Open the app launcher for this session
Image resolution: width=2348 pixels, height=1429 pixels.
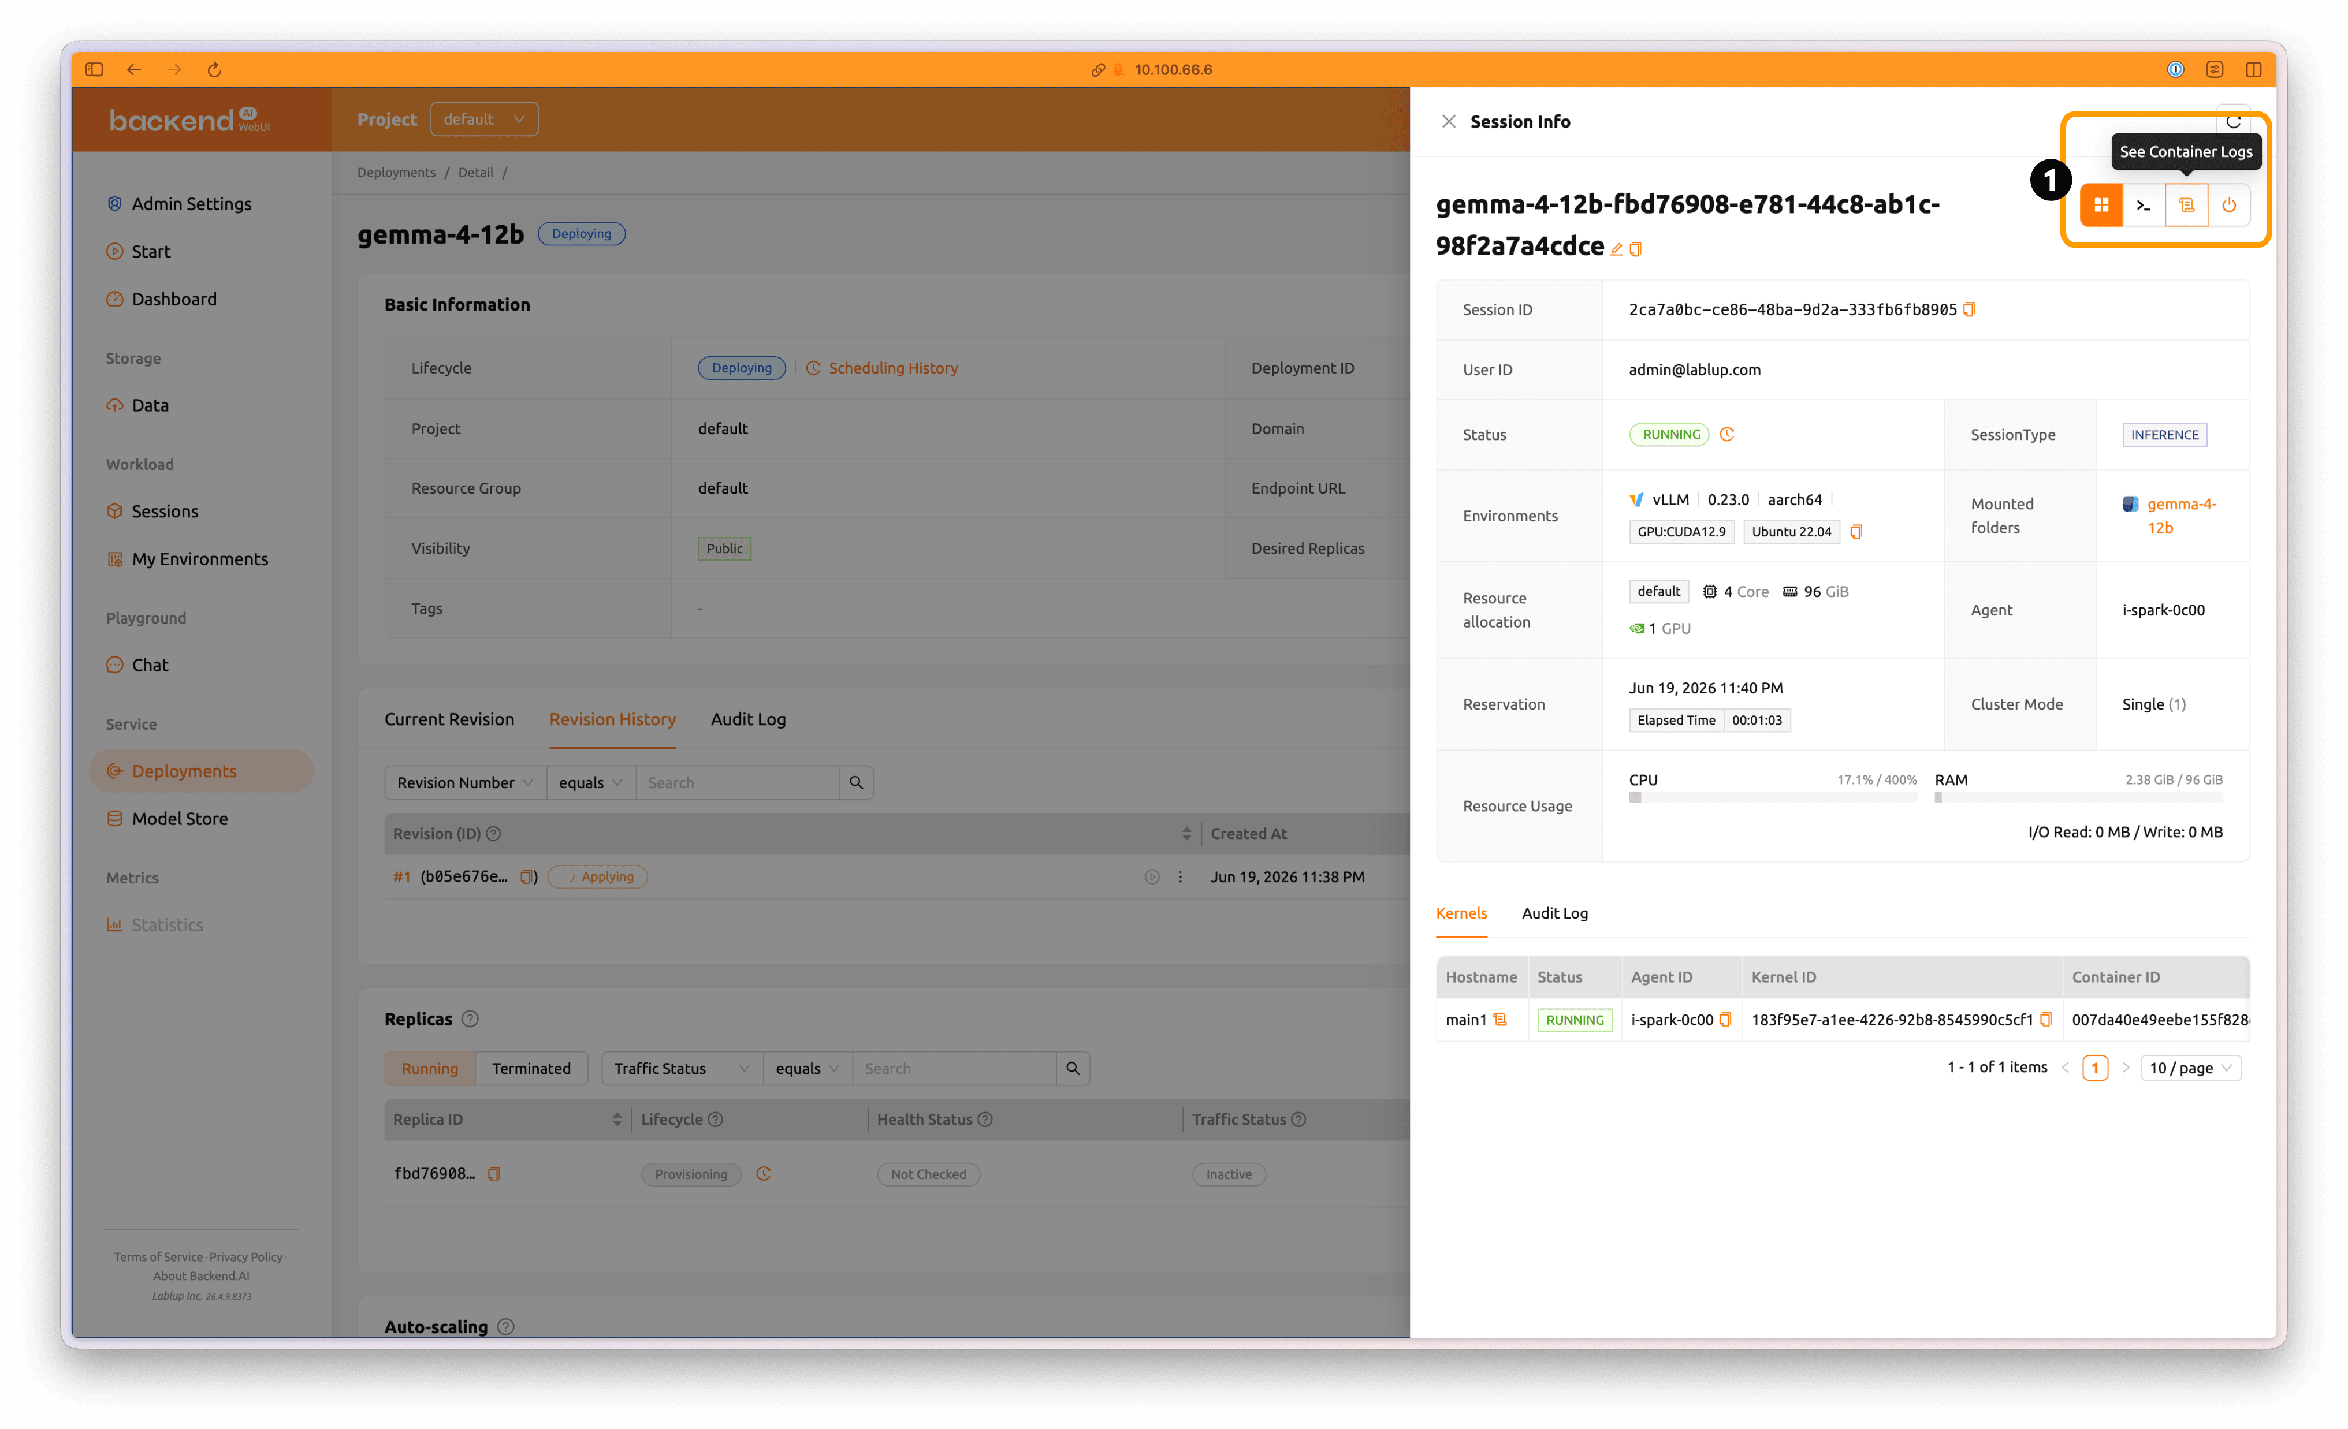2100,205
